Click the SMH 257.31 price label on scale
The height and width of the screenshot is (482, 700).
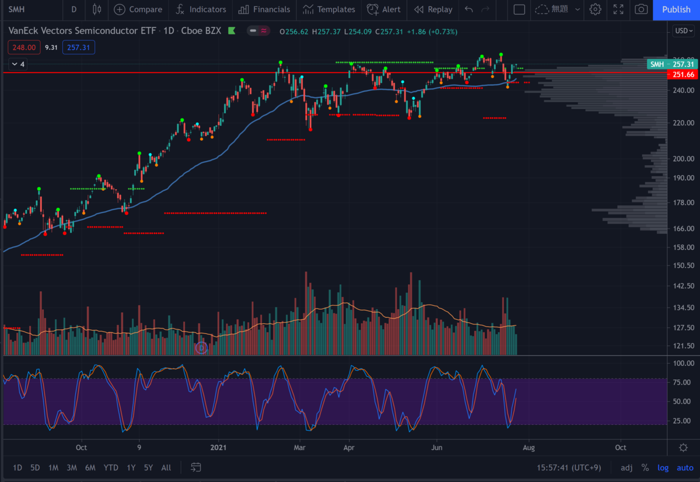671,64
